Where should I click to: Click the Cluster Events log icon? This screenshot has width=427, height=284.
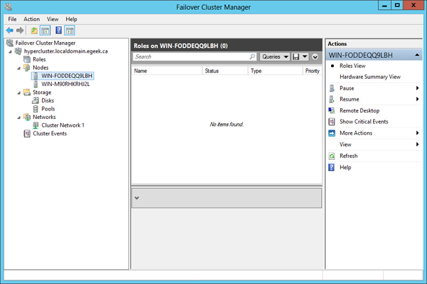click(x=27, y=133)
